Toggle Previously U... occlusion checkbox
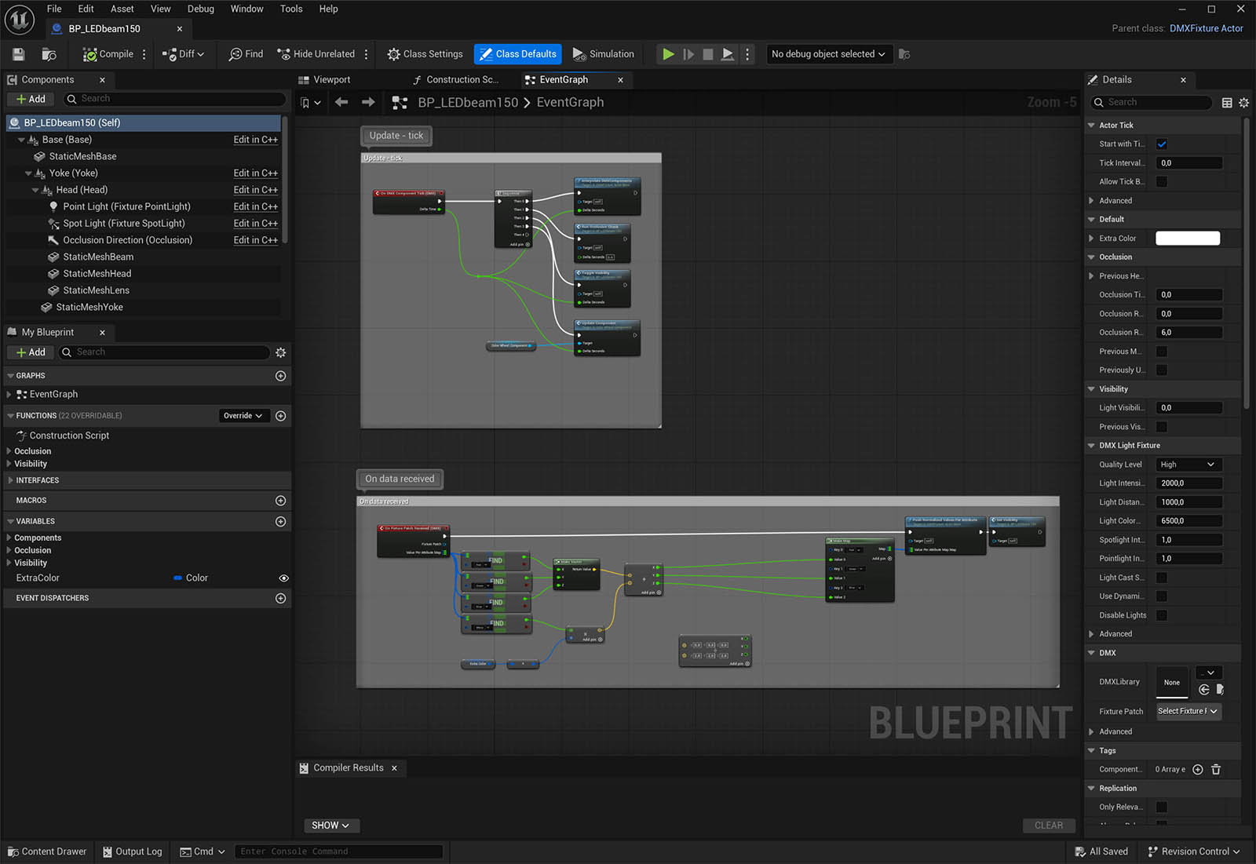The image size is (1256, 864). [x=1162, y=370]
